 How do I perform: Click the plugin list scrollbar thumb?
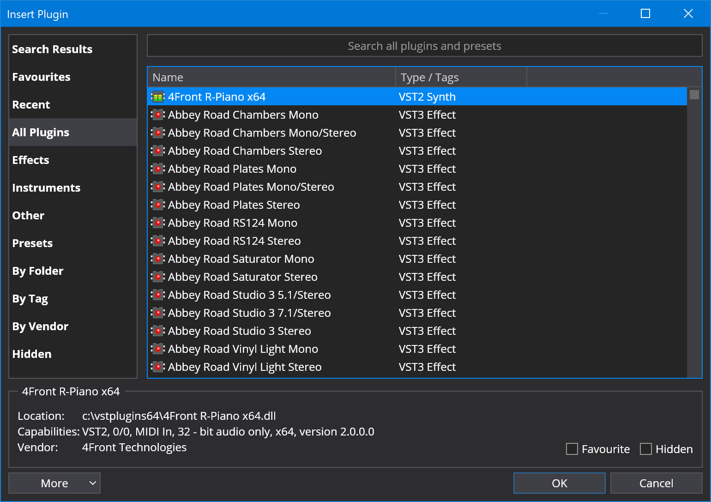point(694,95)
